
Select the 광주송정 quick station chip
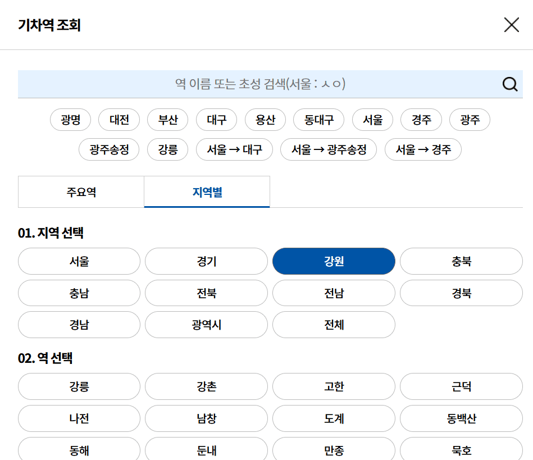pyautogui.click(x=109, y=149)
